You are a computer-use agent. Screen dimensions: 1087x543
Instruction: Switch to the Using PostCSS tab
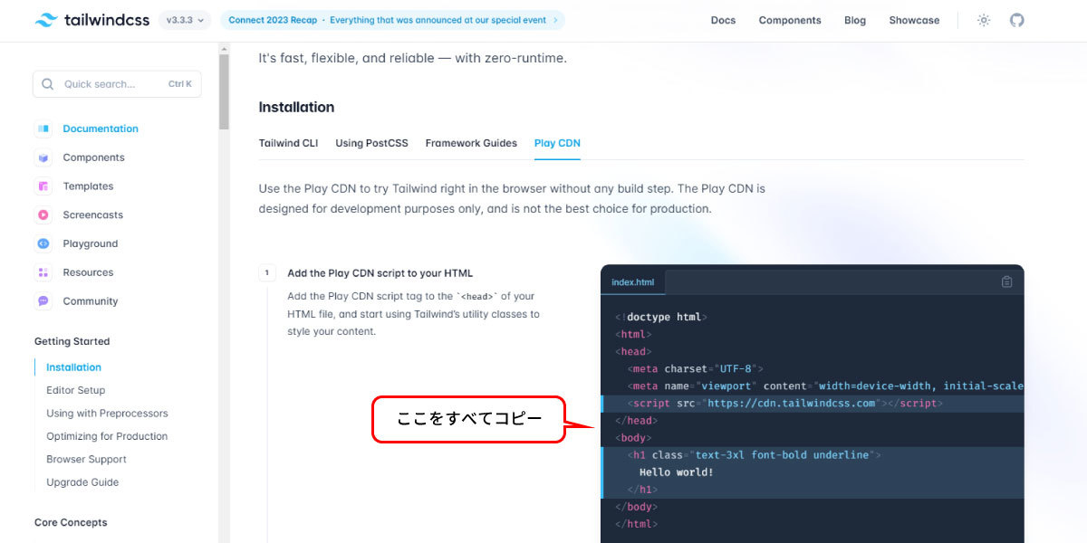coord(371,143)
